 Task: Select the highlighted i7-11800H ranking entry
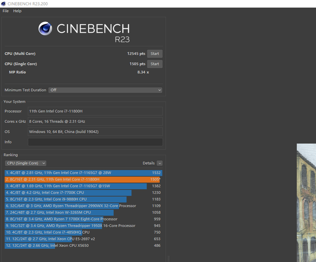[82, 179]
